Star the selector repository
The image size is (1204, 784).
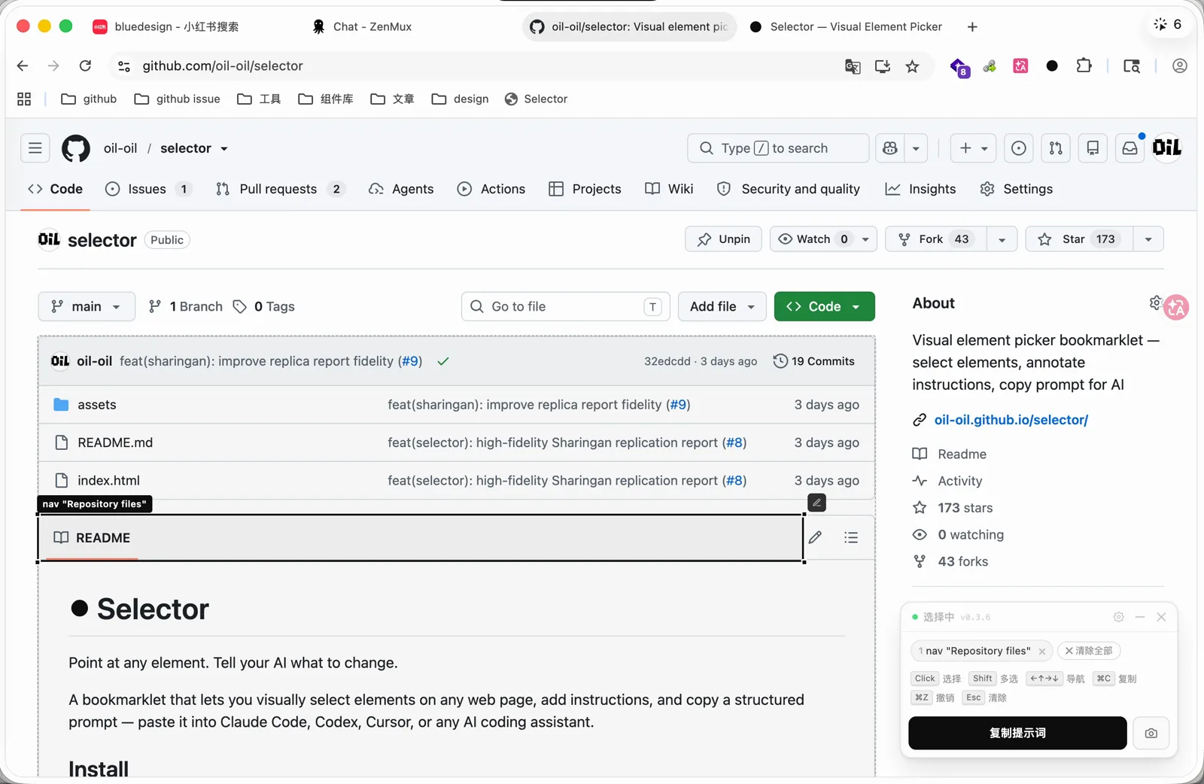coord(1079,239)
